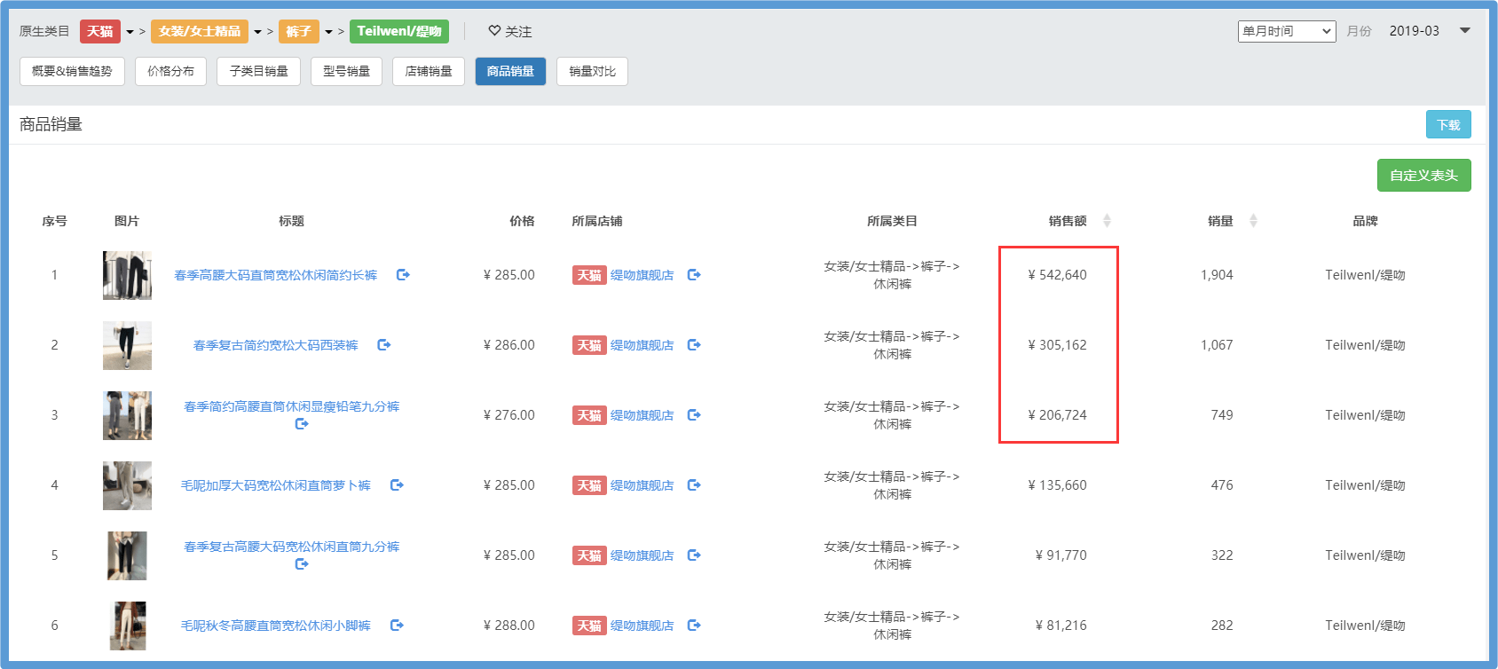Click 女装/女士精品 breadcrumb tag

point(200,31)
